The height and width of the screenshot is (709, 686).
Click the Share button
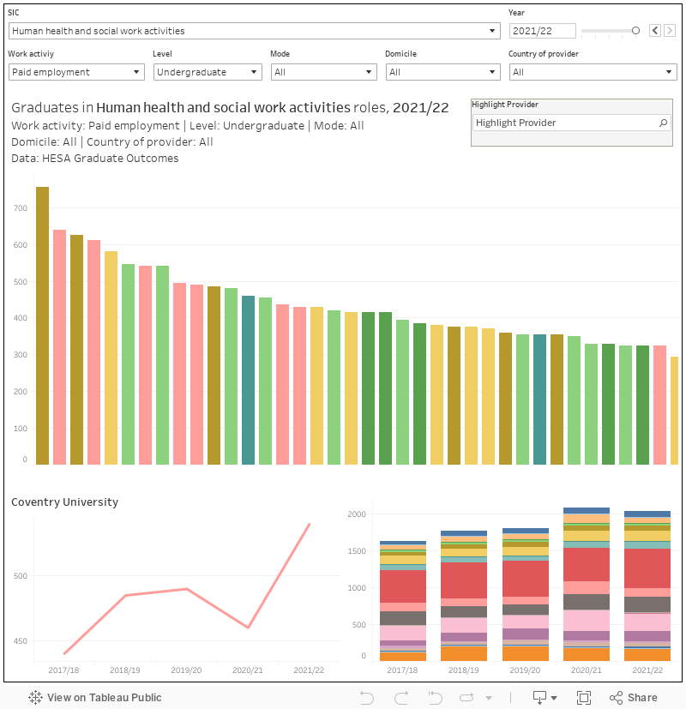coord(633,698)
